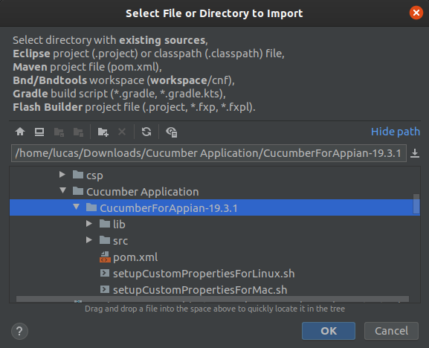Go to the home directory icon
The height and width of the screenshot is (348, 429).
click(20, 132)
